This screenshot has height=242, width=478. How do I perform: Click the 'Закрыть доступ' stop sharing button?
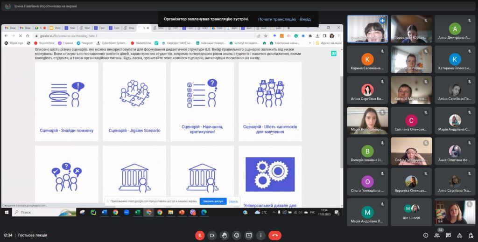pyautogui.click(x=212, y=201)
